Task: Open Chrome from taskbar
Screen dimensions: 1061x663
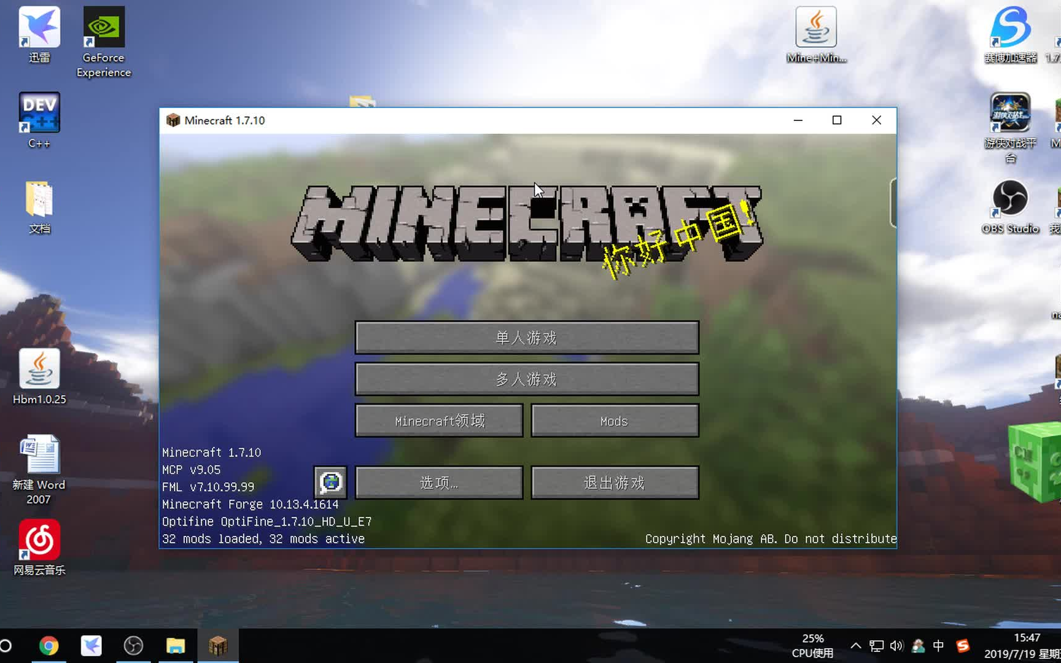Action: (49, 646)
